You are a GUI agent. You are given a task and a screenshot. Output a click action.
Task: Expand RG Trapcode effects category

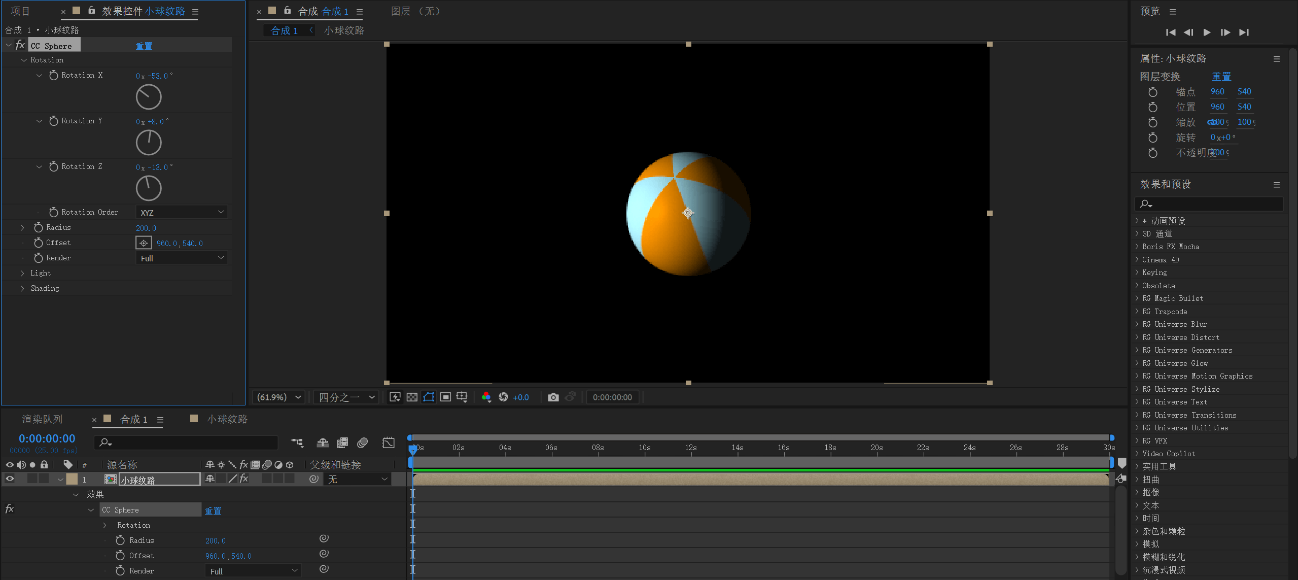point(1137,311)
